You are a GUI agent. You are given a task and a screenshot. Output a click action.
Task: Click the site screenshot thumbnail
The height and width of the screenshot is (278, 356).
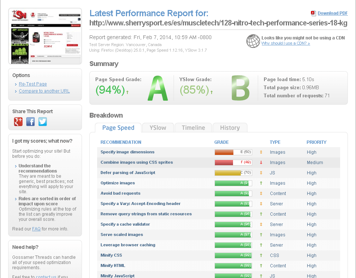tap(45, 36)
